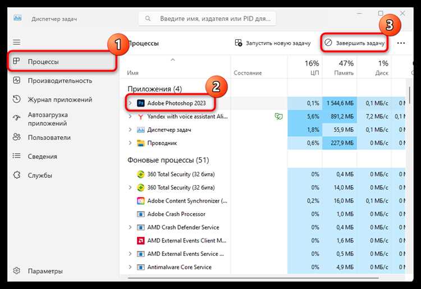
Task: Click the Adobe Content Synchronizer icon
Action: (x=141, y=201)
